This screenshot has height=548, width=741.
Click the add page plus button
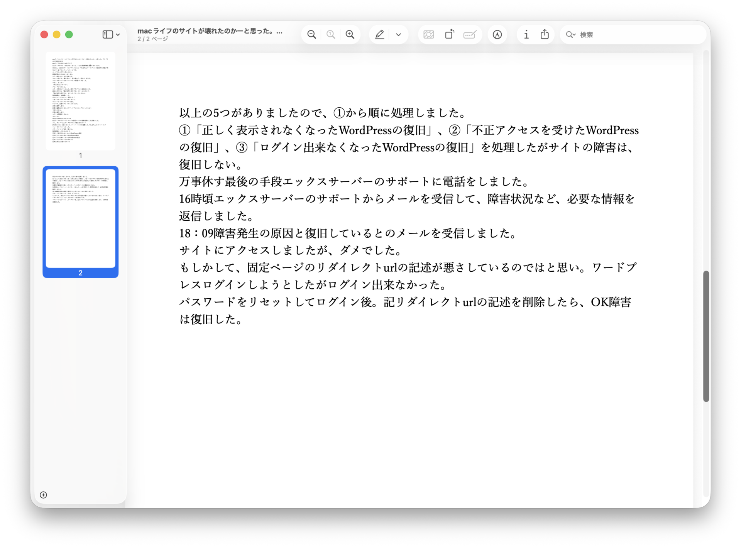[44, 495]
